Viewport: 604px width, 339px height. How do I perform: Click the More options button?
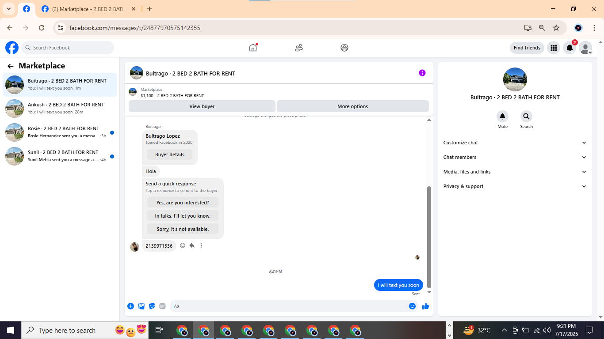pos(353,106)
